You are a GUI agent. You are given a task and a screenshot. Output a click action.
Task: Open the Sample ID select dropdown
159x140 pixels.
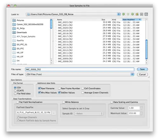pos(89,114)
